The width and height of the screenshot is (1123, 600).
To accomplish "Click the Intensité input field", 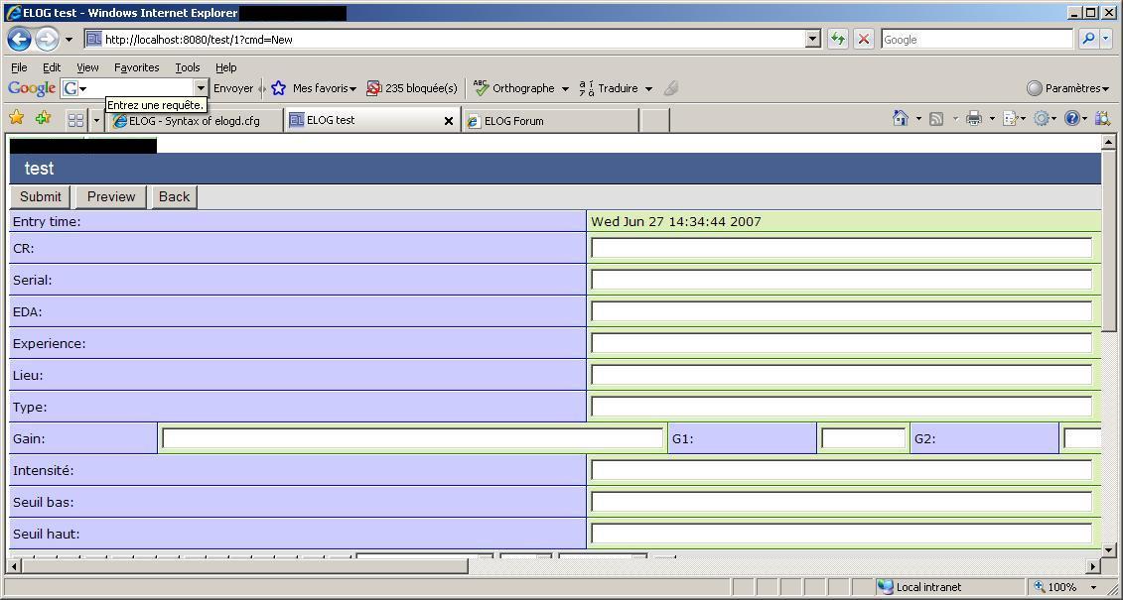I will click(x=842, y=470).
